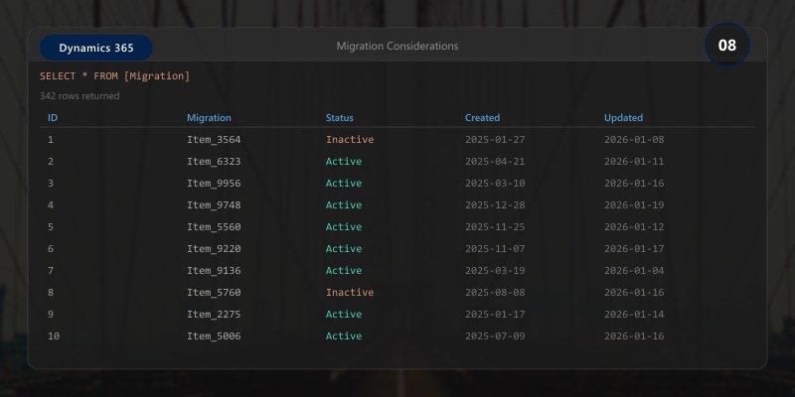This screenshot has width=795, height=397.
Task: Sort by the Migration column header
Action: [209, 117]
